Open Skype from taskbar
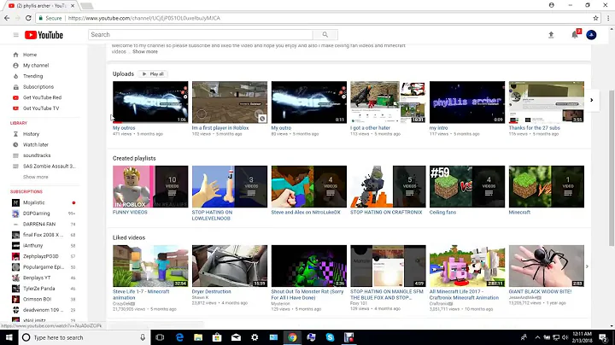This screenshot has height=345, width=615. (x=330, y=337)
